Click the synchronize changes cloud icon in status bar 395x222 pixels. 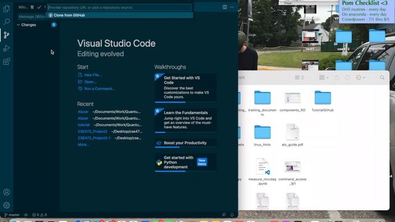26,215
